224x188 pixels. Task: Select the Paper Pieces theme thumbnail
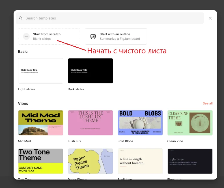pos(90,161)
